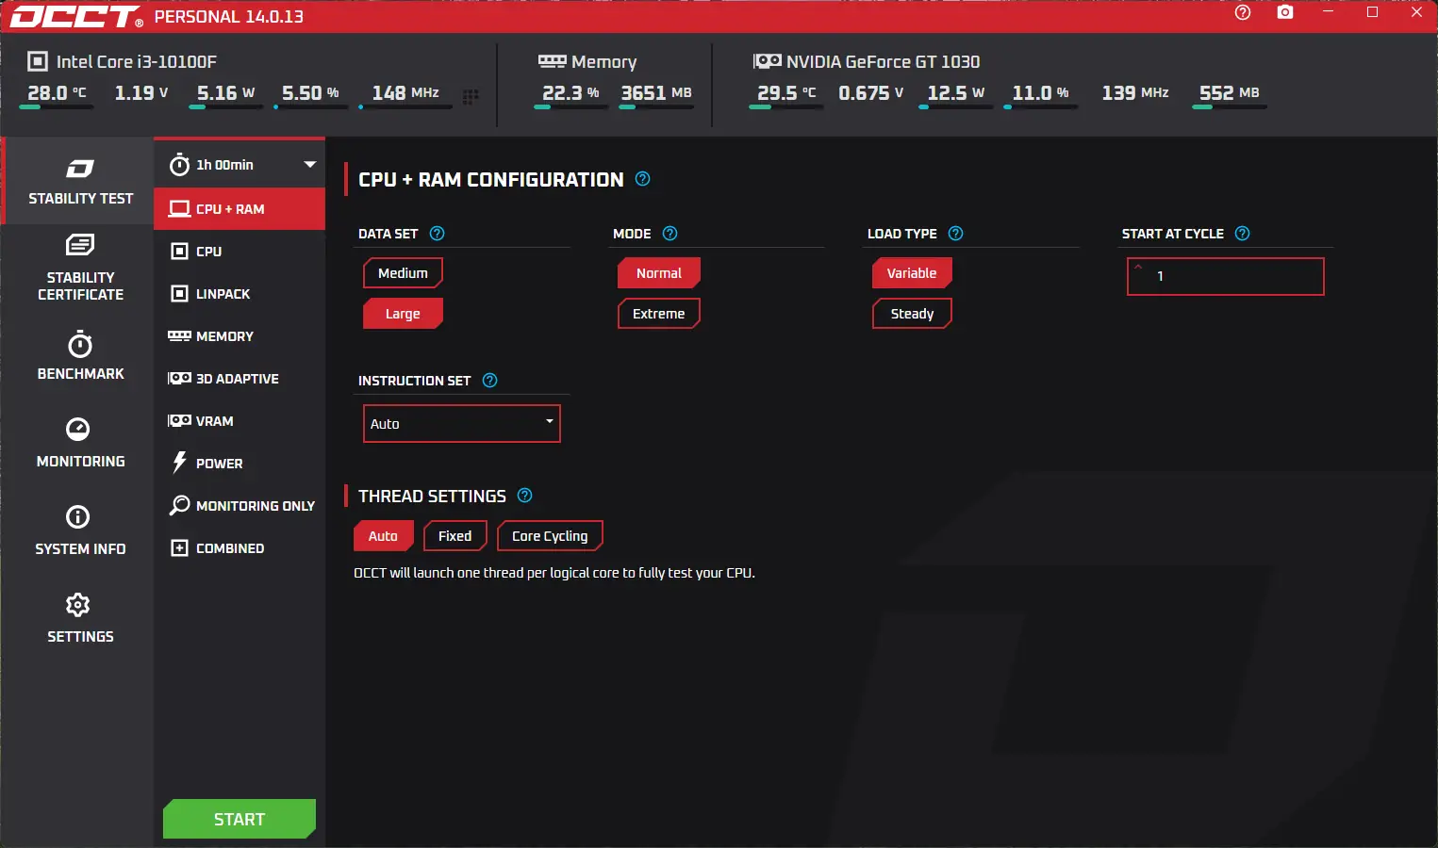Set data set to Medium
The width and height of the screenshot is (1438, 848).
(403, 273)
